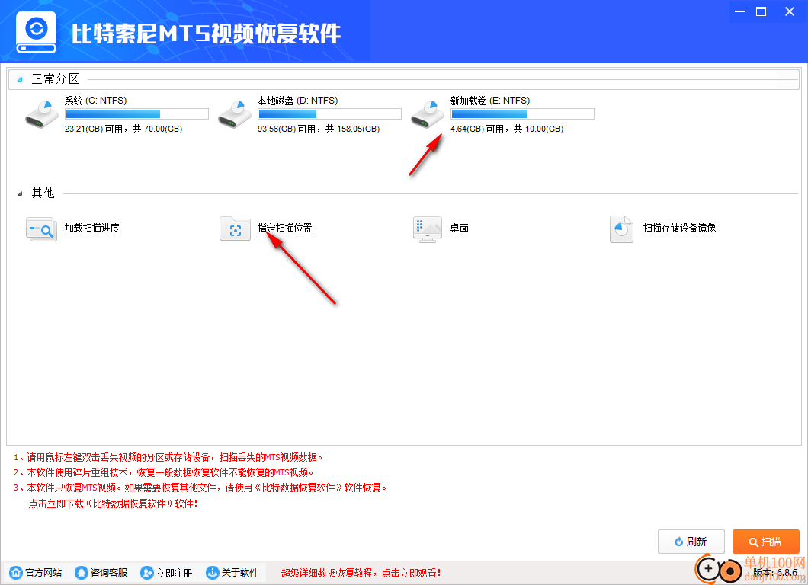This screenshot has width=808, height=585.
Task: Click the 正常分区 section header text
Action: 55,78
